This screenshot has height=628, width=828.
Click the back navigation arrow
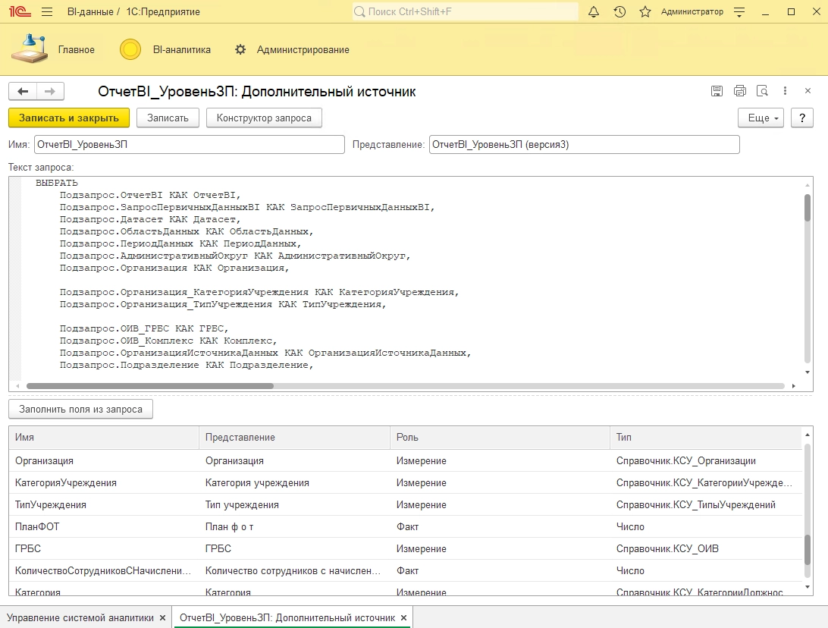click(x=23, y=91)
